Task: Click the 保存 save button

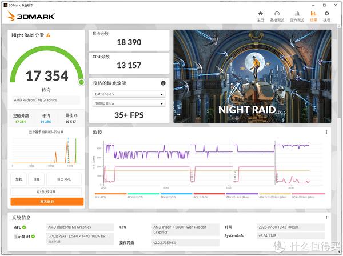Action: click(37, 179)
